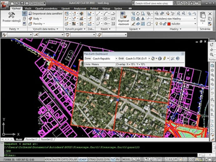
Task: Click the MODEL button in status bar
Action: [126, 159]
